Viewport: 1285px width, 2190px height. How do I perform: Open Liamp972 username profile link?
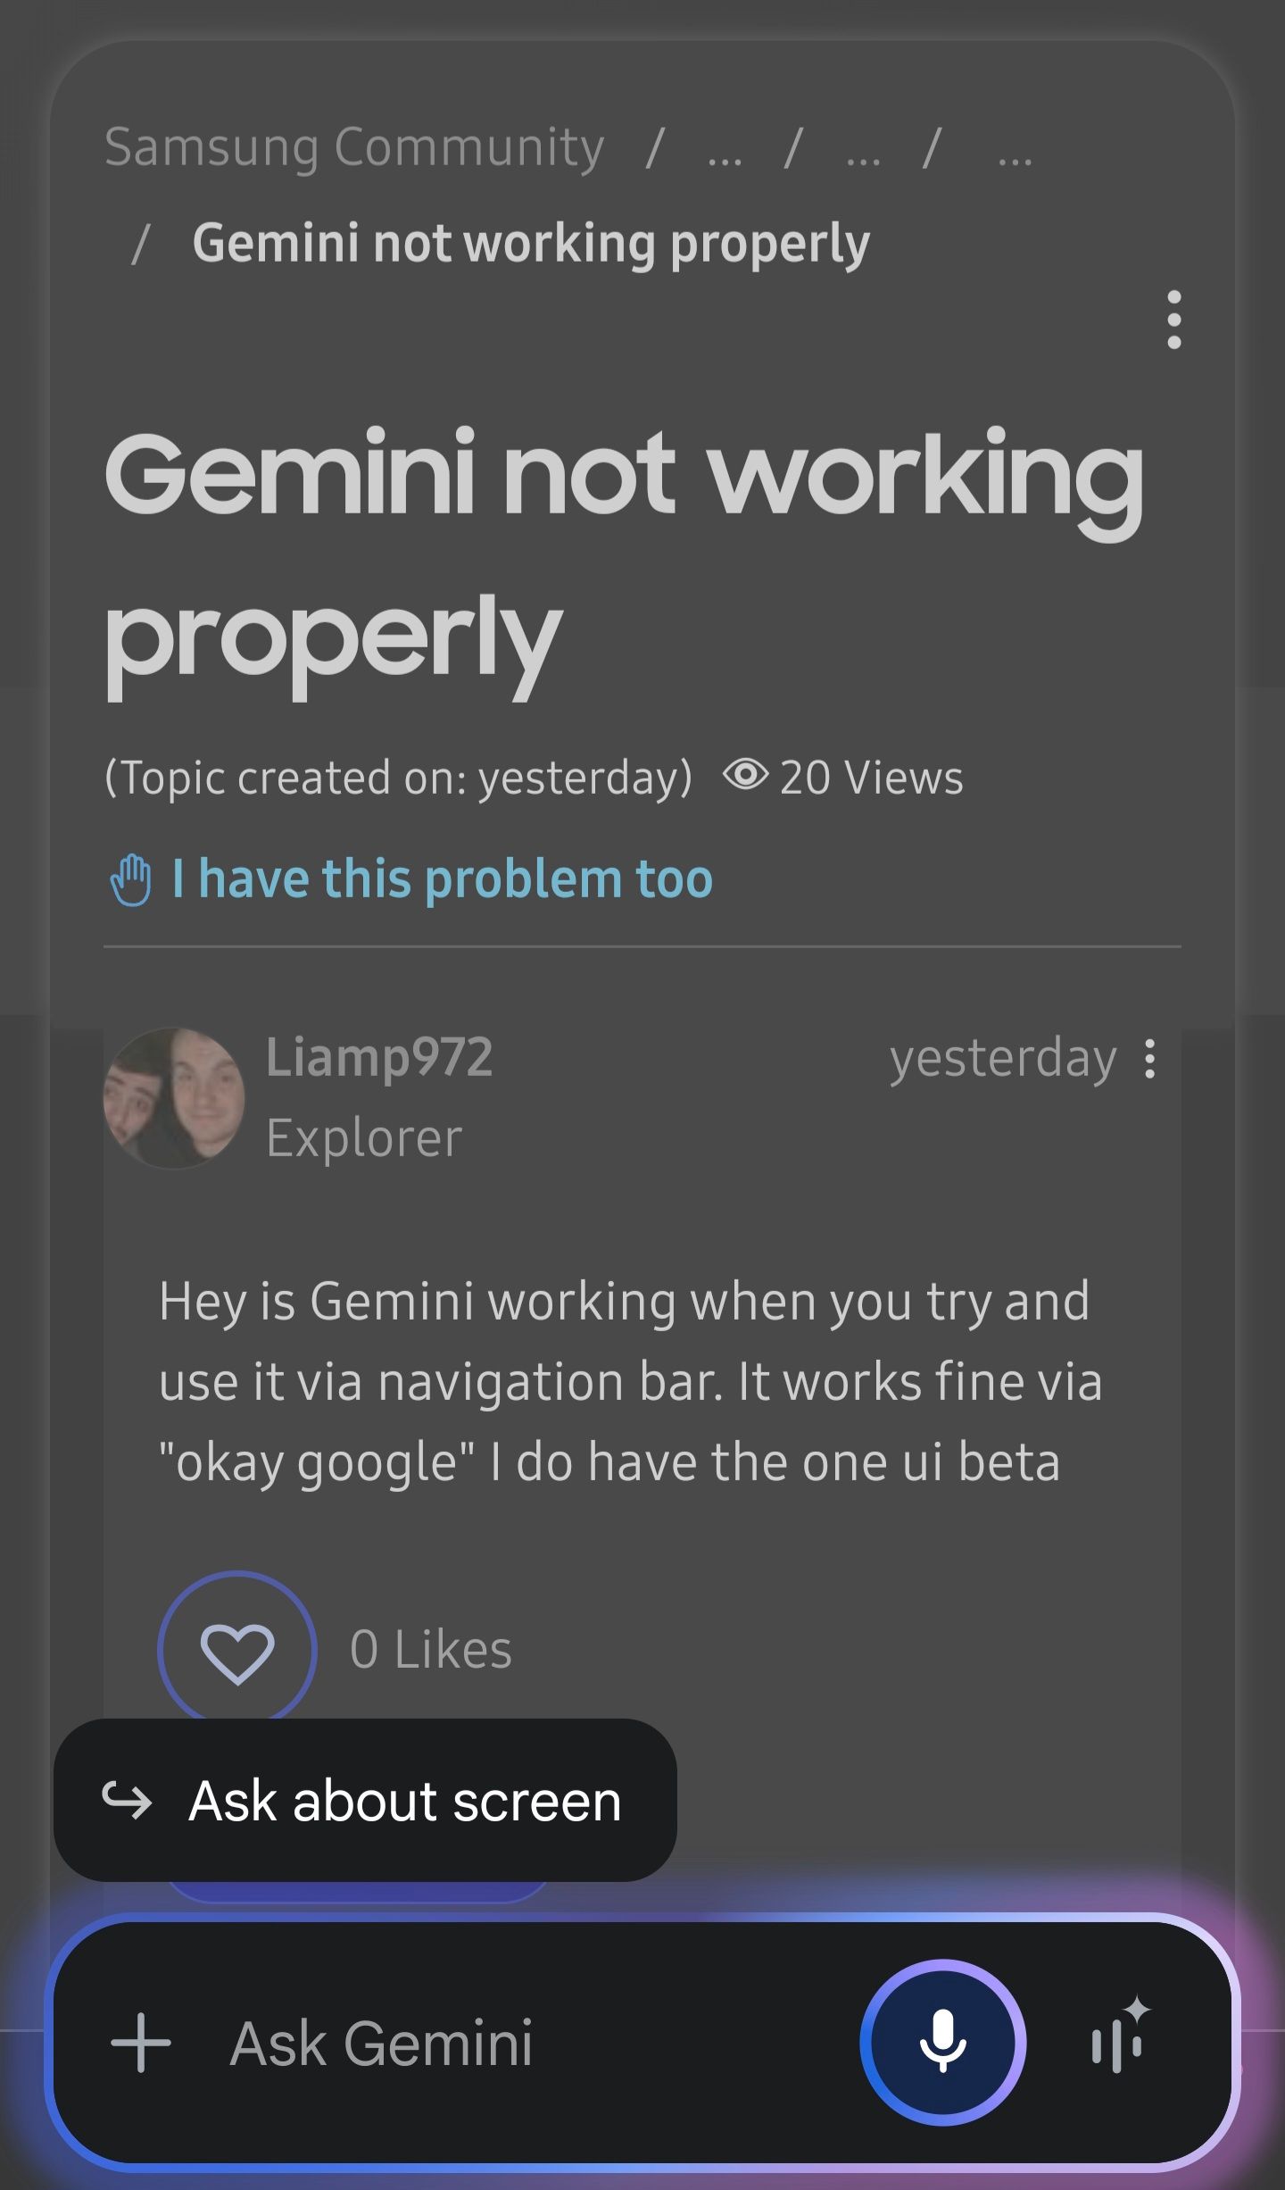(x=379, y=1058)
